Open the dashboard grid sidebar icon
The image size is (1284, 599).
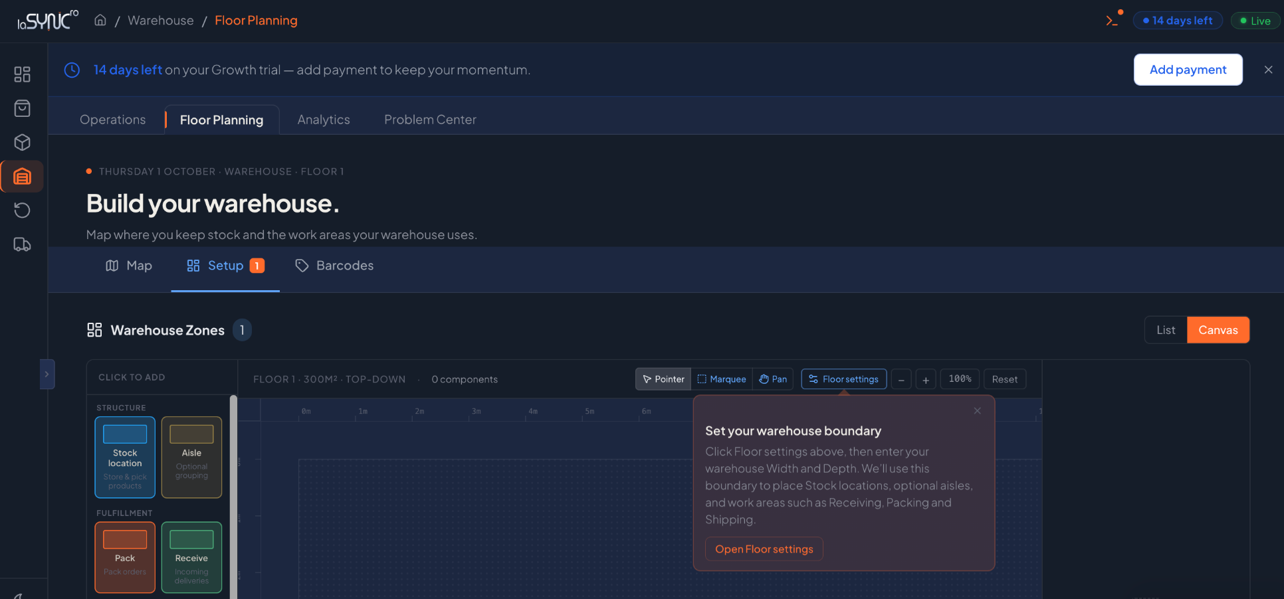23,74
